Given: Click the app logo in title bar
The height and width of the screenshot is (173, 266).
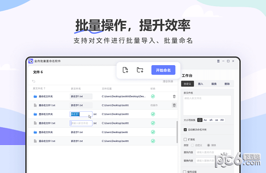Looking at the screenshot, I should click(31, 61).
